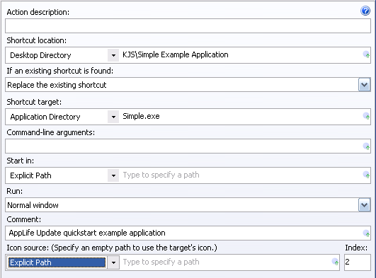Open the Start in Explicit Path dropdown arrow
The height and width of the screenshot is (278, 376).
coord(113,175)
